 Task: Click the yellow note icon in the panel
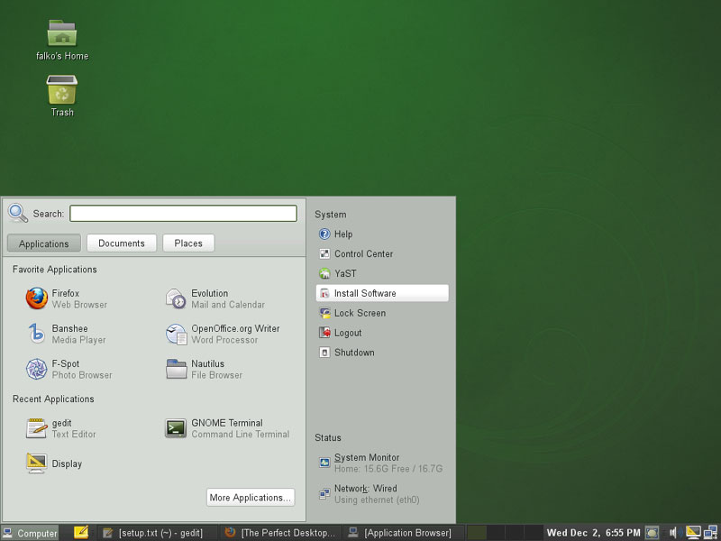81,532
